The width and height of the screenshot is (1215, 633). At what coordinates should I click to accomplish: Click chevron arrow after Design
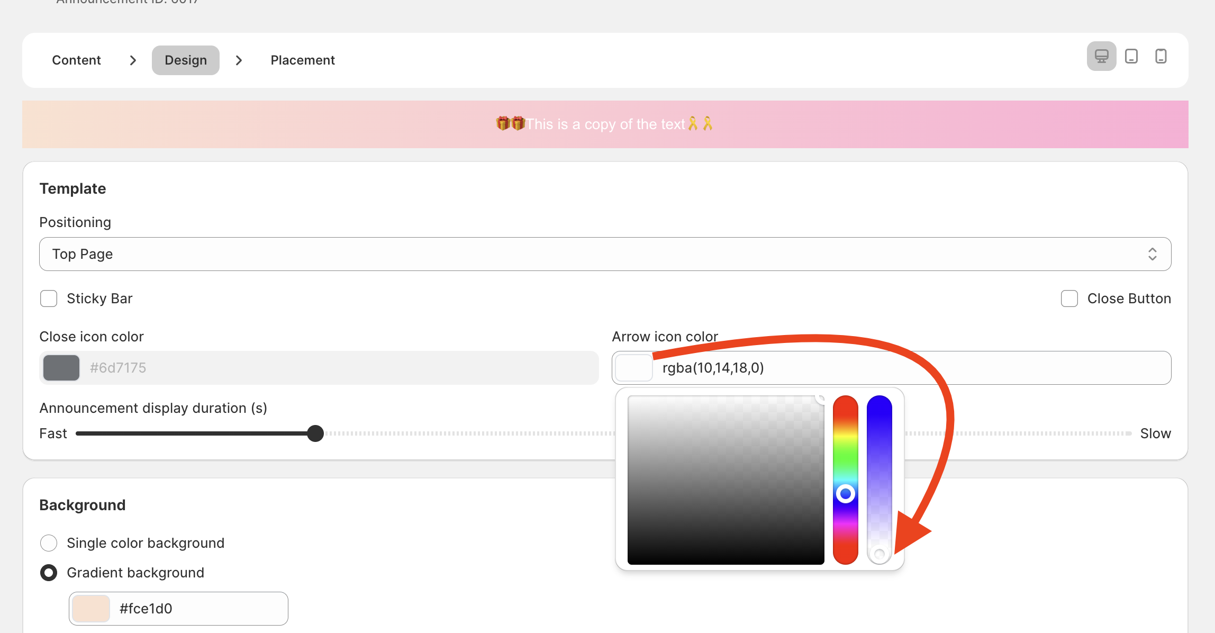[x=239, y=60]
